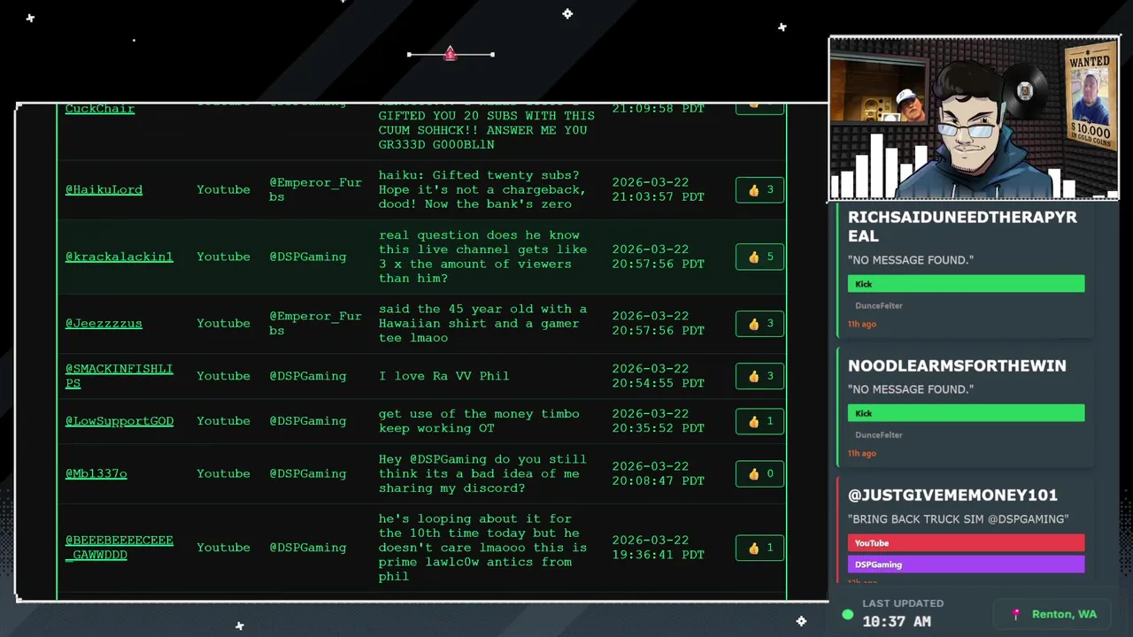Image resolution: width=1133 pixels, height=637 pixels.
Task: Click the first DunceFelter label
Action: coord(879,306)
